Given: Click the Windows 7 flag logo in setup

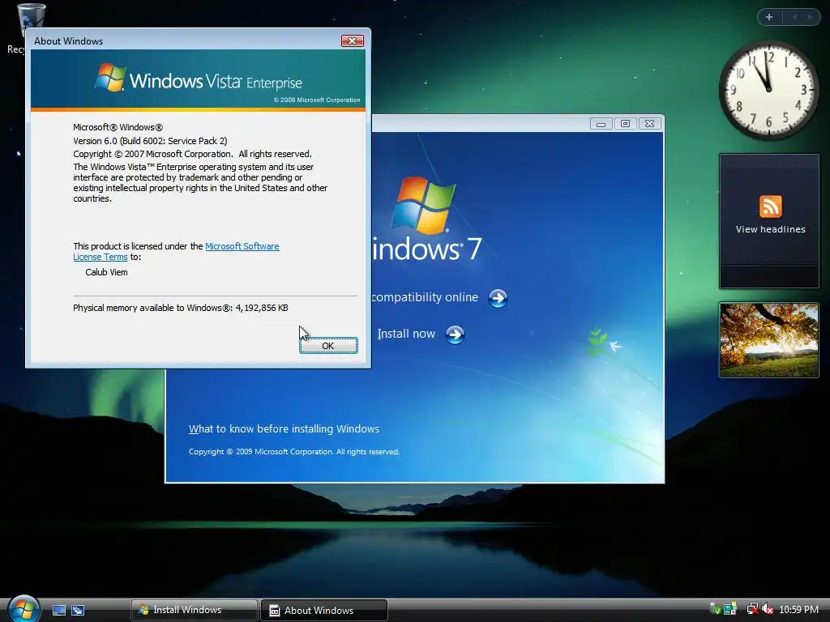Looking at the screenshot, I should 423,205.
